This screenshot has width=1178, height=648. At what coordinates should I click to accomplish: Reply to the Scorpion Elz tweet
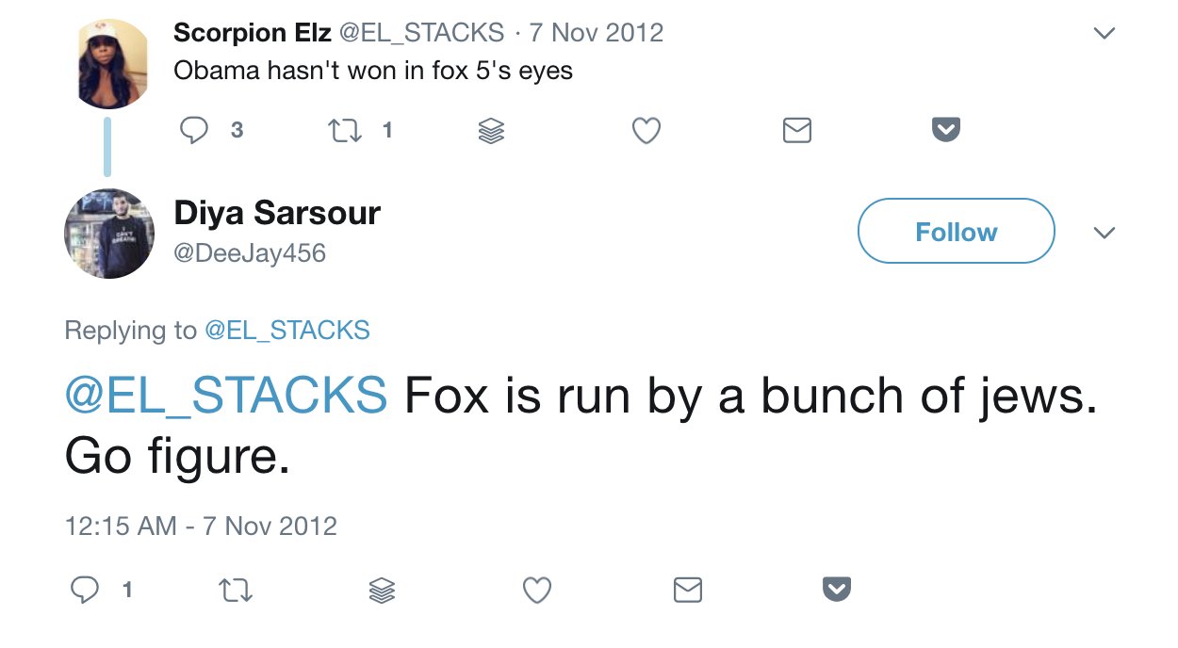(x=194, y=130)
